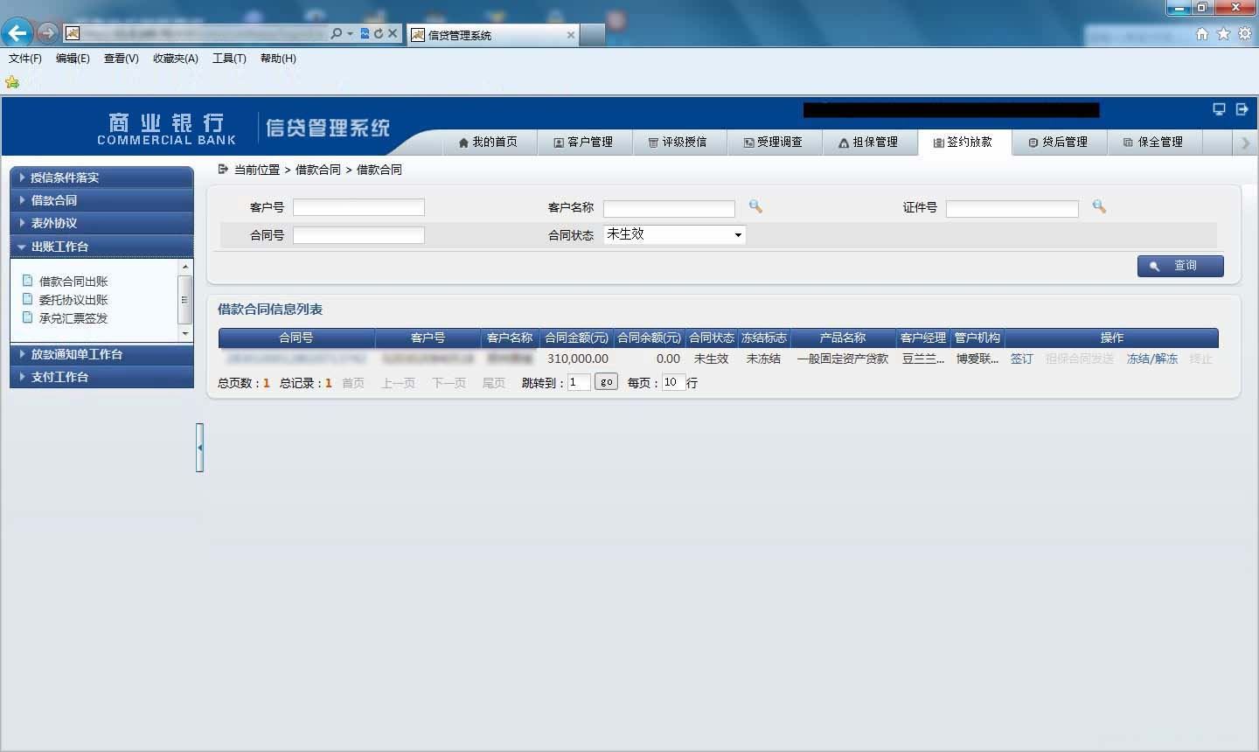Click into the 合同号 input field
This screenshot has width=1259, height=752.
(358, 235)
